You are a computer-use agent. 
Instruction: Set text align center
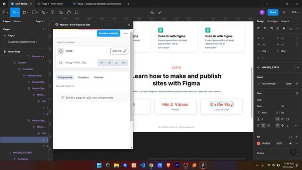coord(263,126)
